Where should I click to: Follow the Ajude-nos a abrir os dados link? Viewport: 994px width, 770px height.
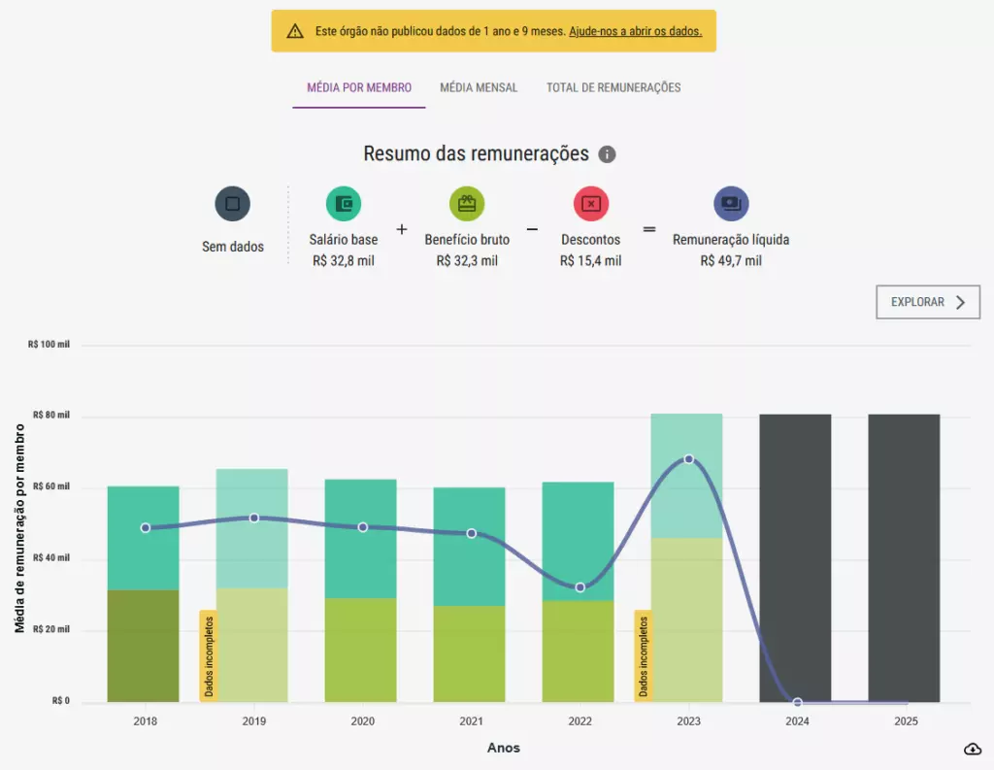tap(635, 31)
